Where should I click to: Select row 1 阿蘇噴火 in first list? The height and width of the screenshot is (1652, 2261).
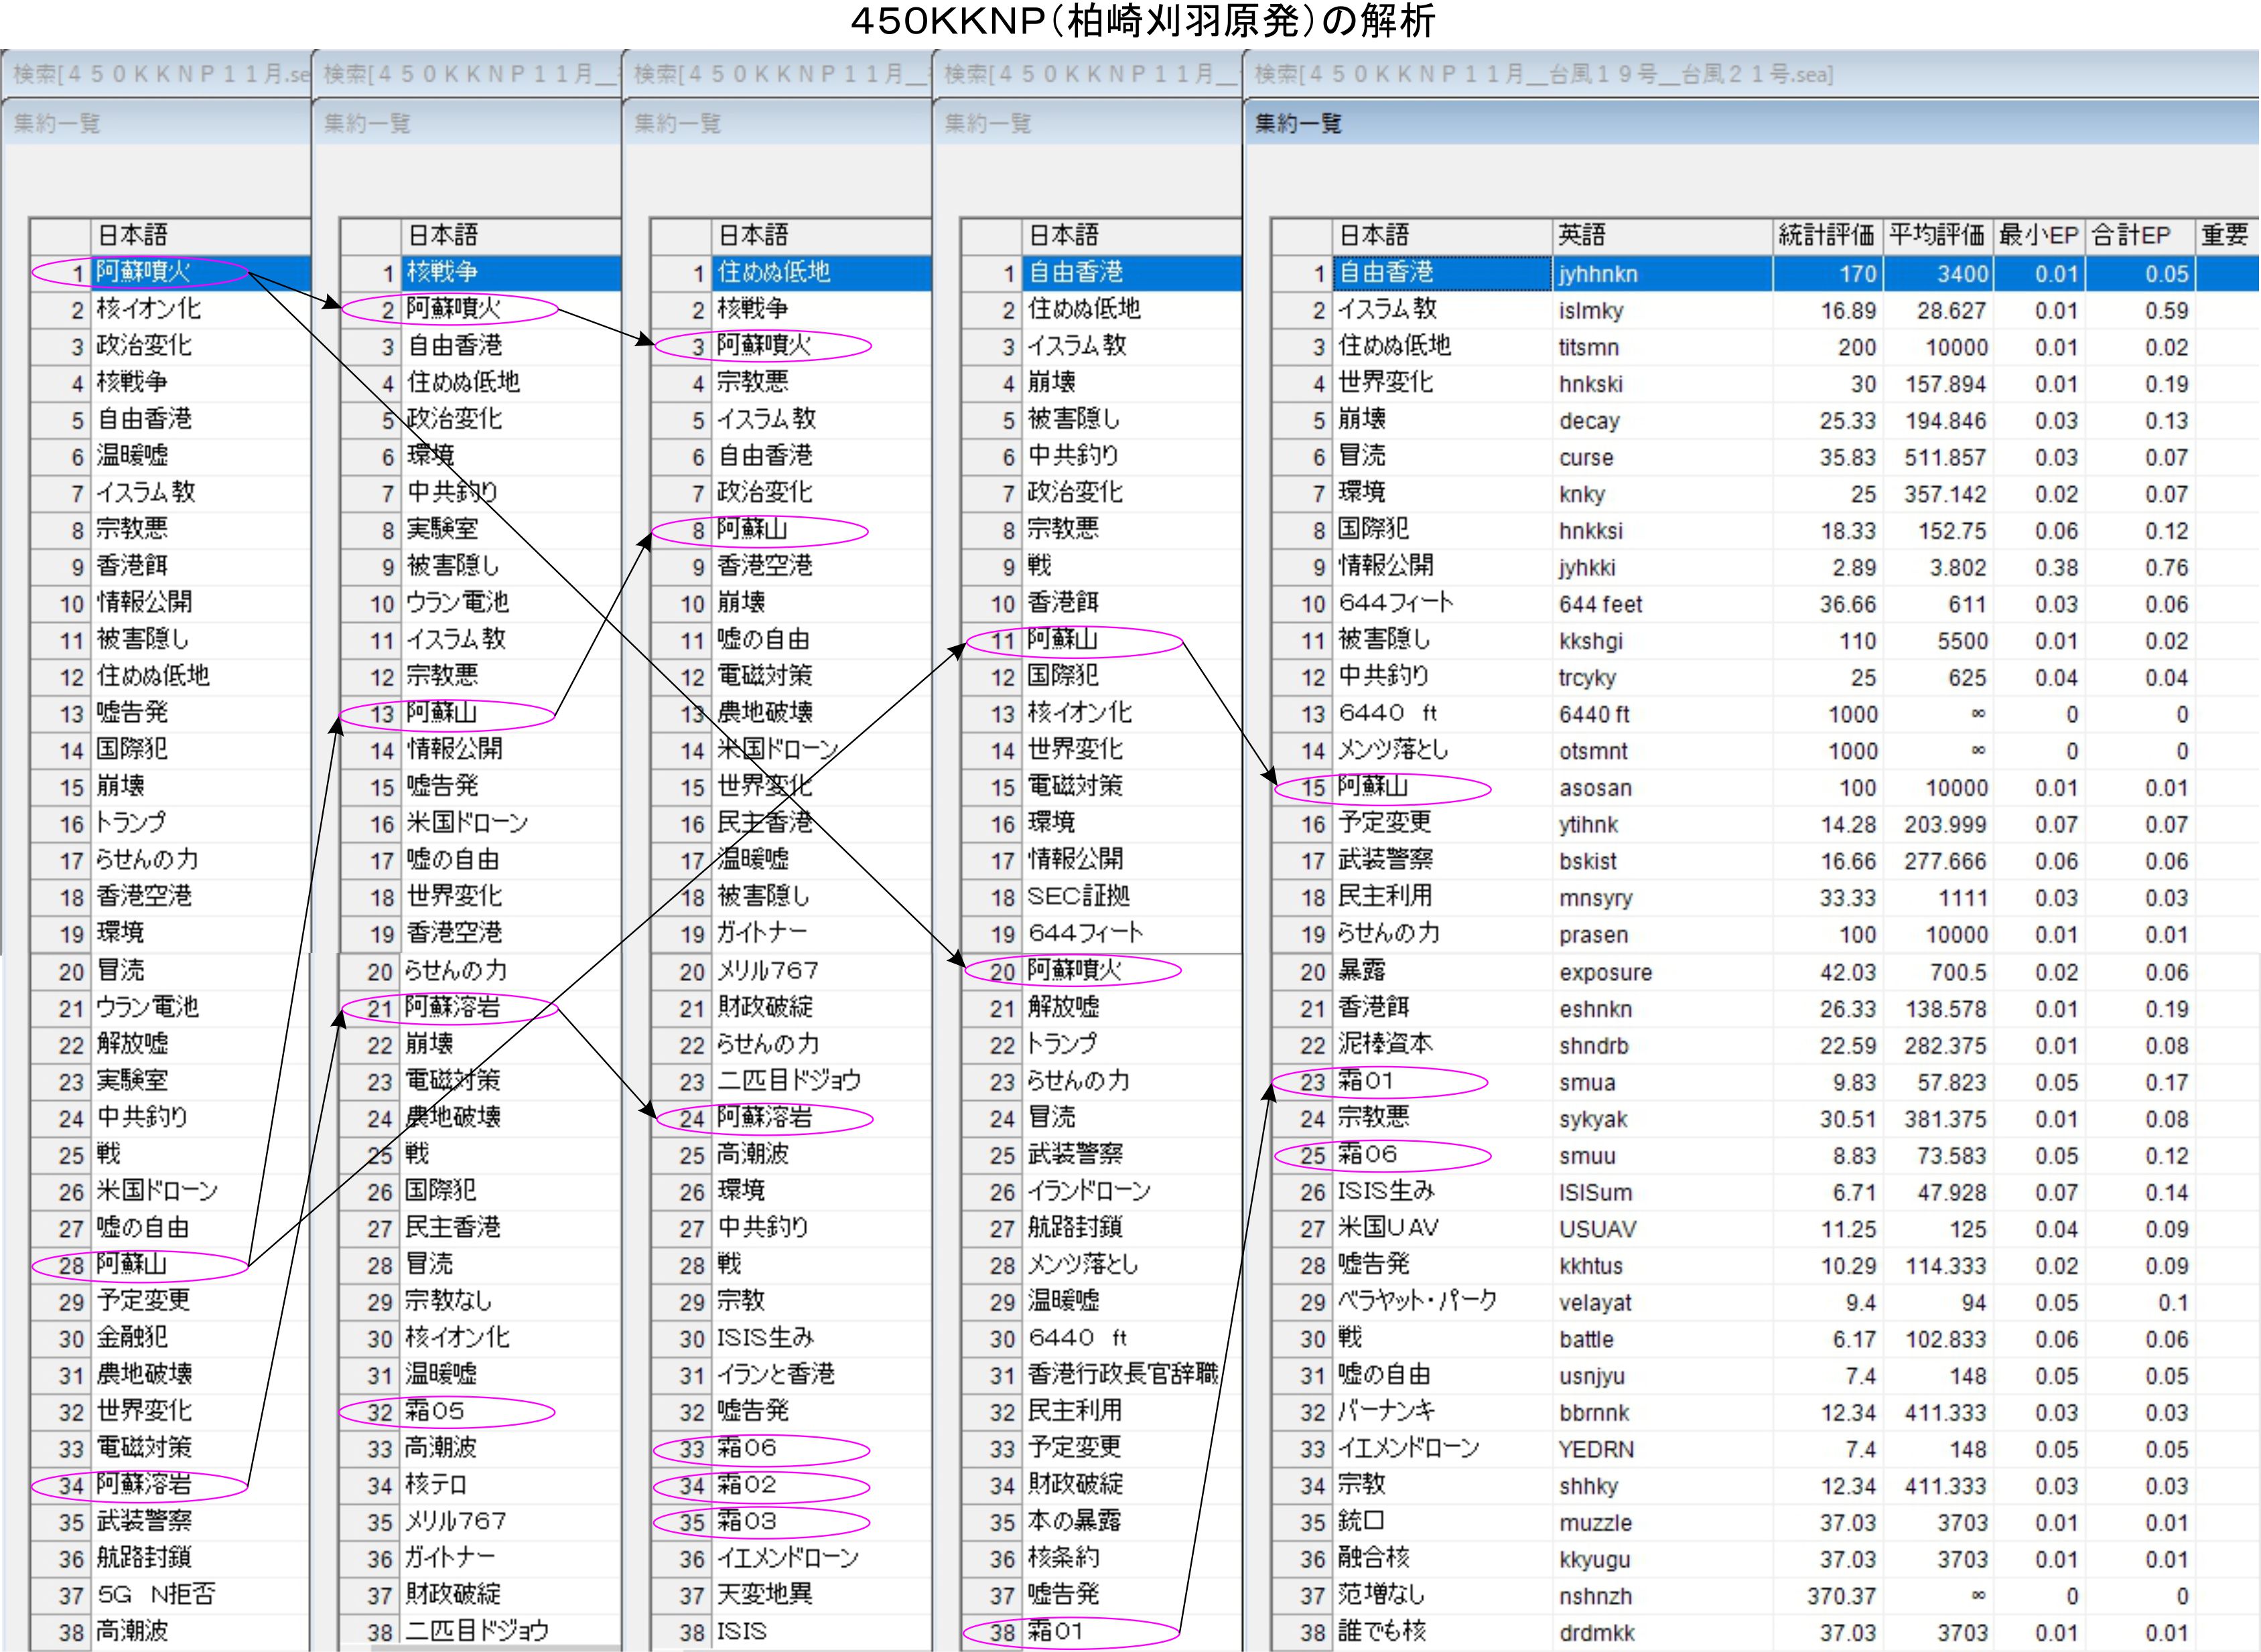[x=144, y=272]
